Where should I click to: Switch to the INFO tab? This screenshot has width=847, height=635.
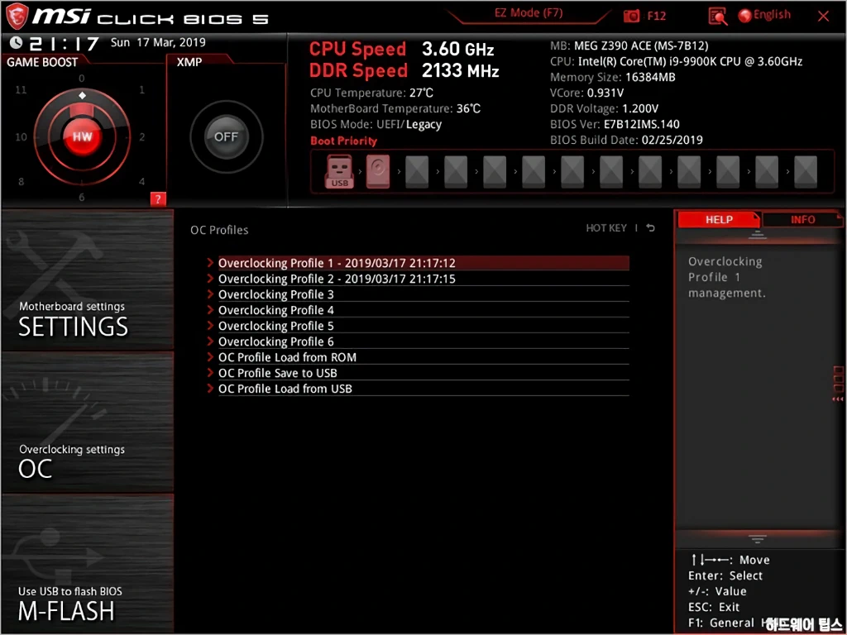pos(802,220)
